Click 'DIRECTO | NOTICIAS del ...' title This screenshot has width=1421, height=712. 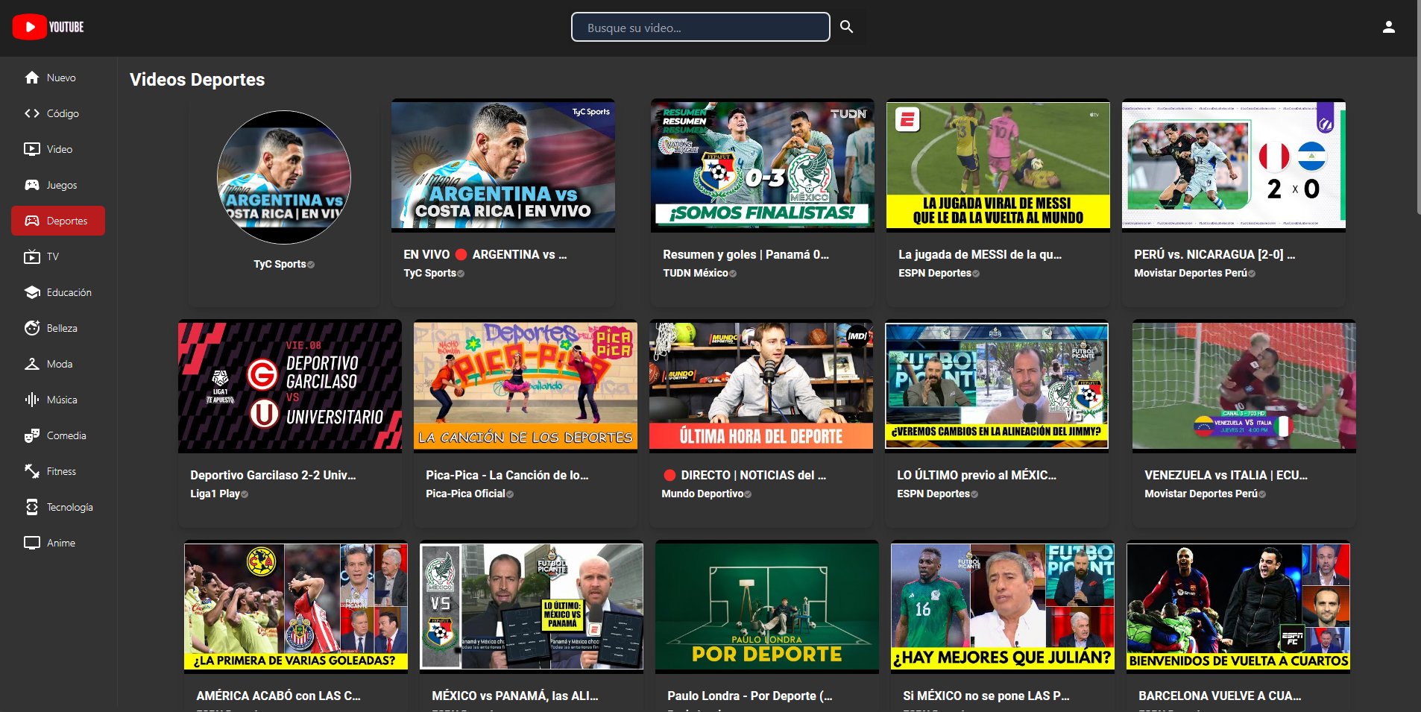click(744, 475)
